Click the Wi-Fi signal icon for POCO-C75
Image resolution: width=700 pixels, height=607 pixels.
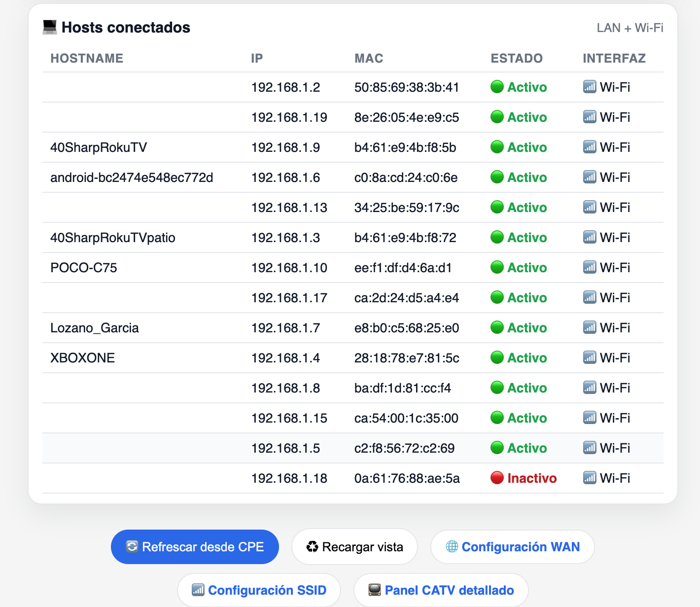(590, 267)
